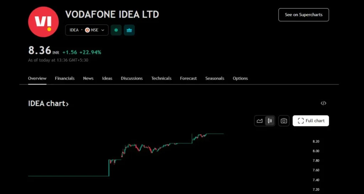Open the Forecast tab

tap(188, 78)
